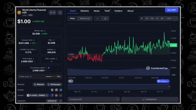Expand Circulating supply 2.69B USD1 arrow
The width and height of the screenshot is (196, 110).
(46, 71)
